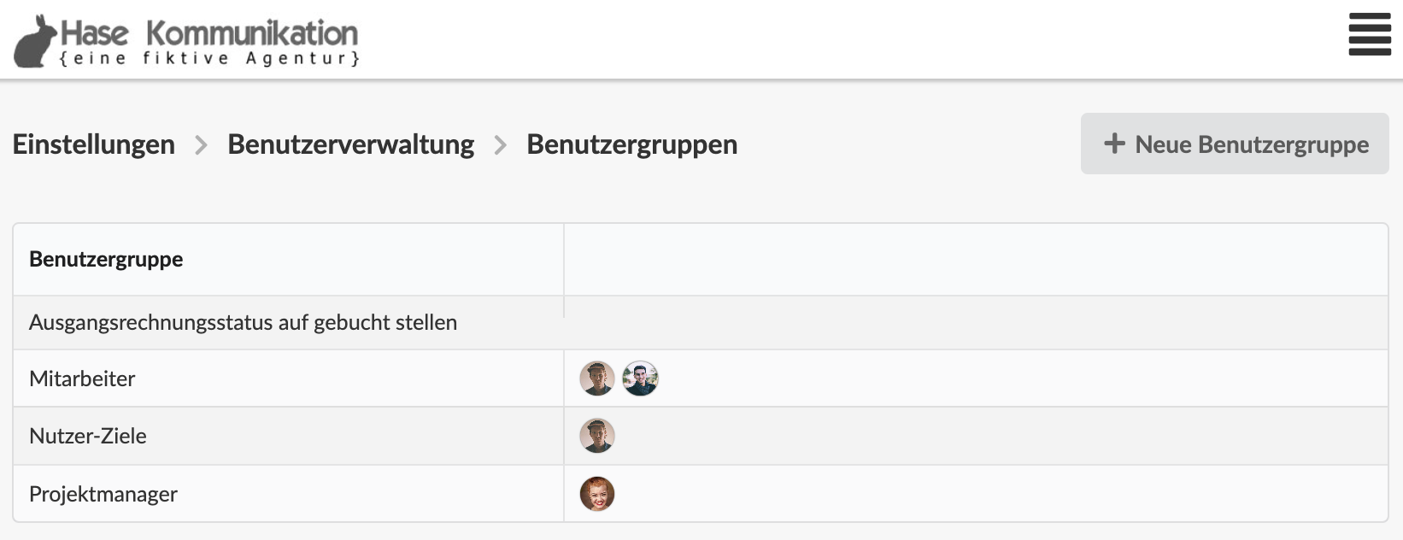1403x540 pixels.
Task: Select Benutzergruppen breadcrumb item
Action: click(x=631, y=144)
